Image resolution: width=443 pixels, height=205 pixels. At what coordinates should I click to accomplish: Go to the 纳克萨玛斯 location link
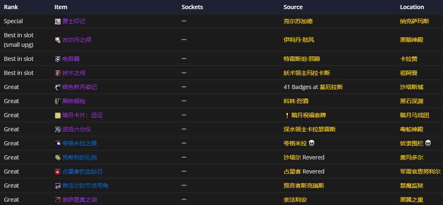[x=414, y=21]
